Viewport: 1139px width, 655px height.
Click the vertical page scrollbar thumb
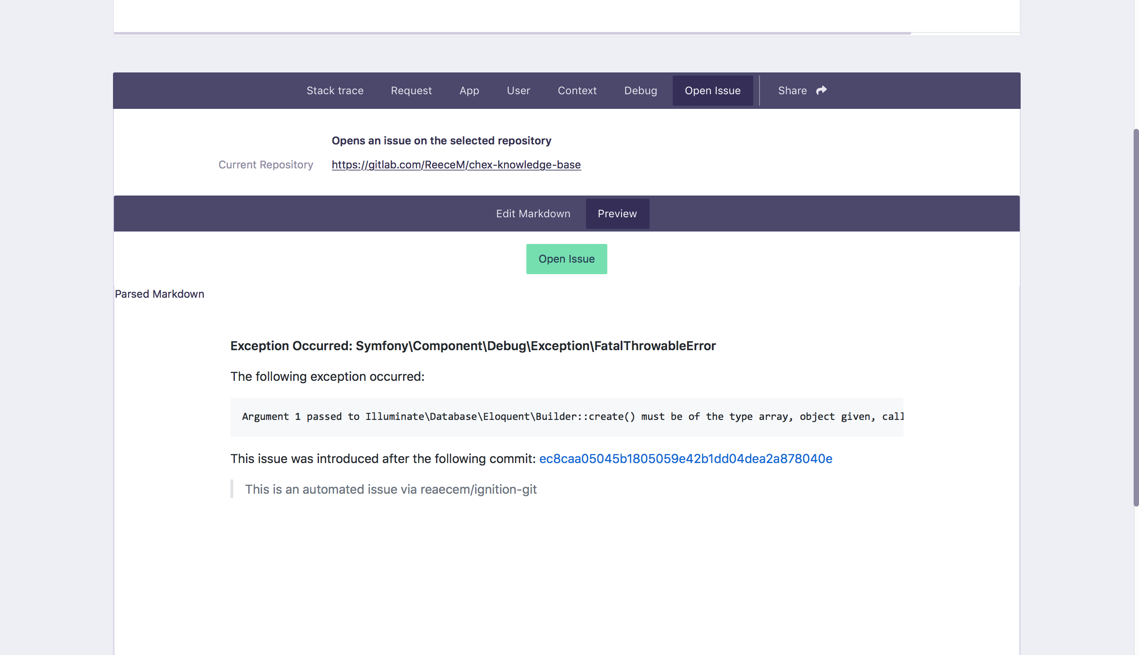click(x=1135, y=317)
